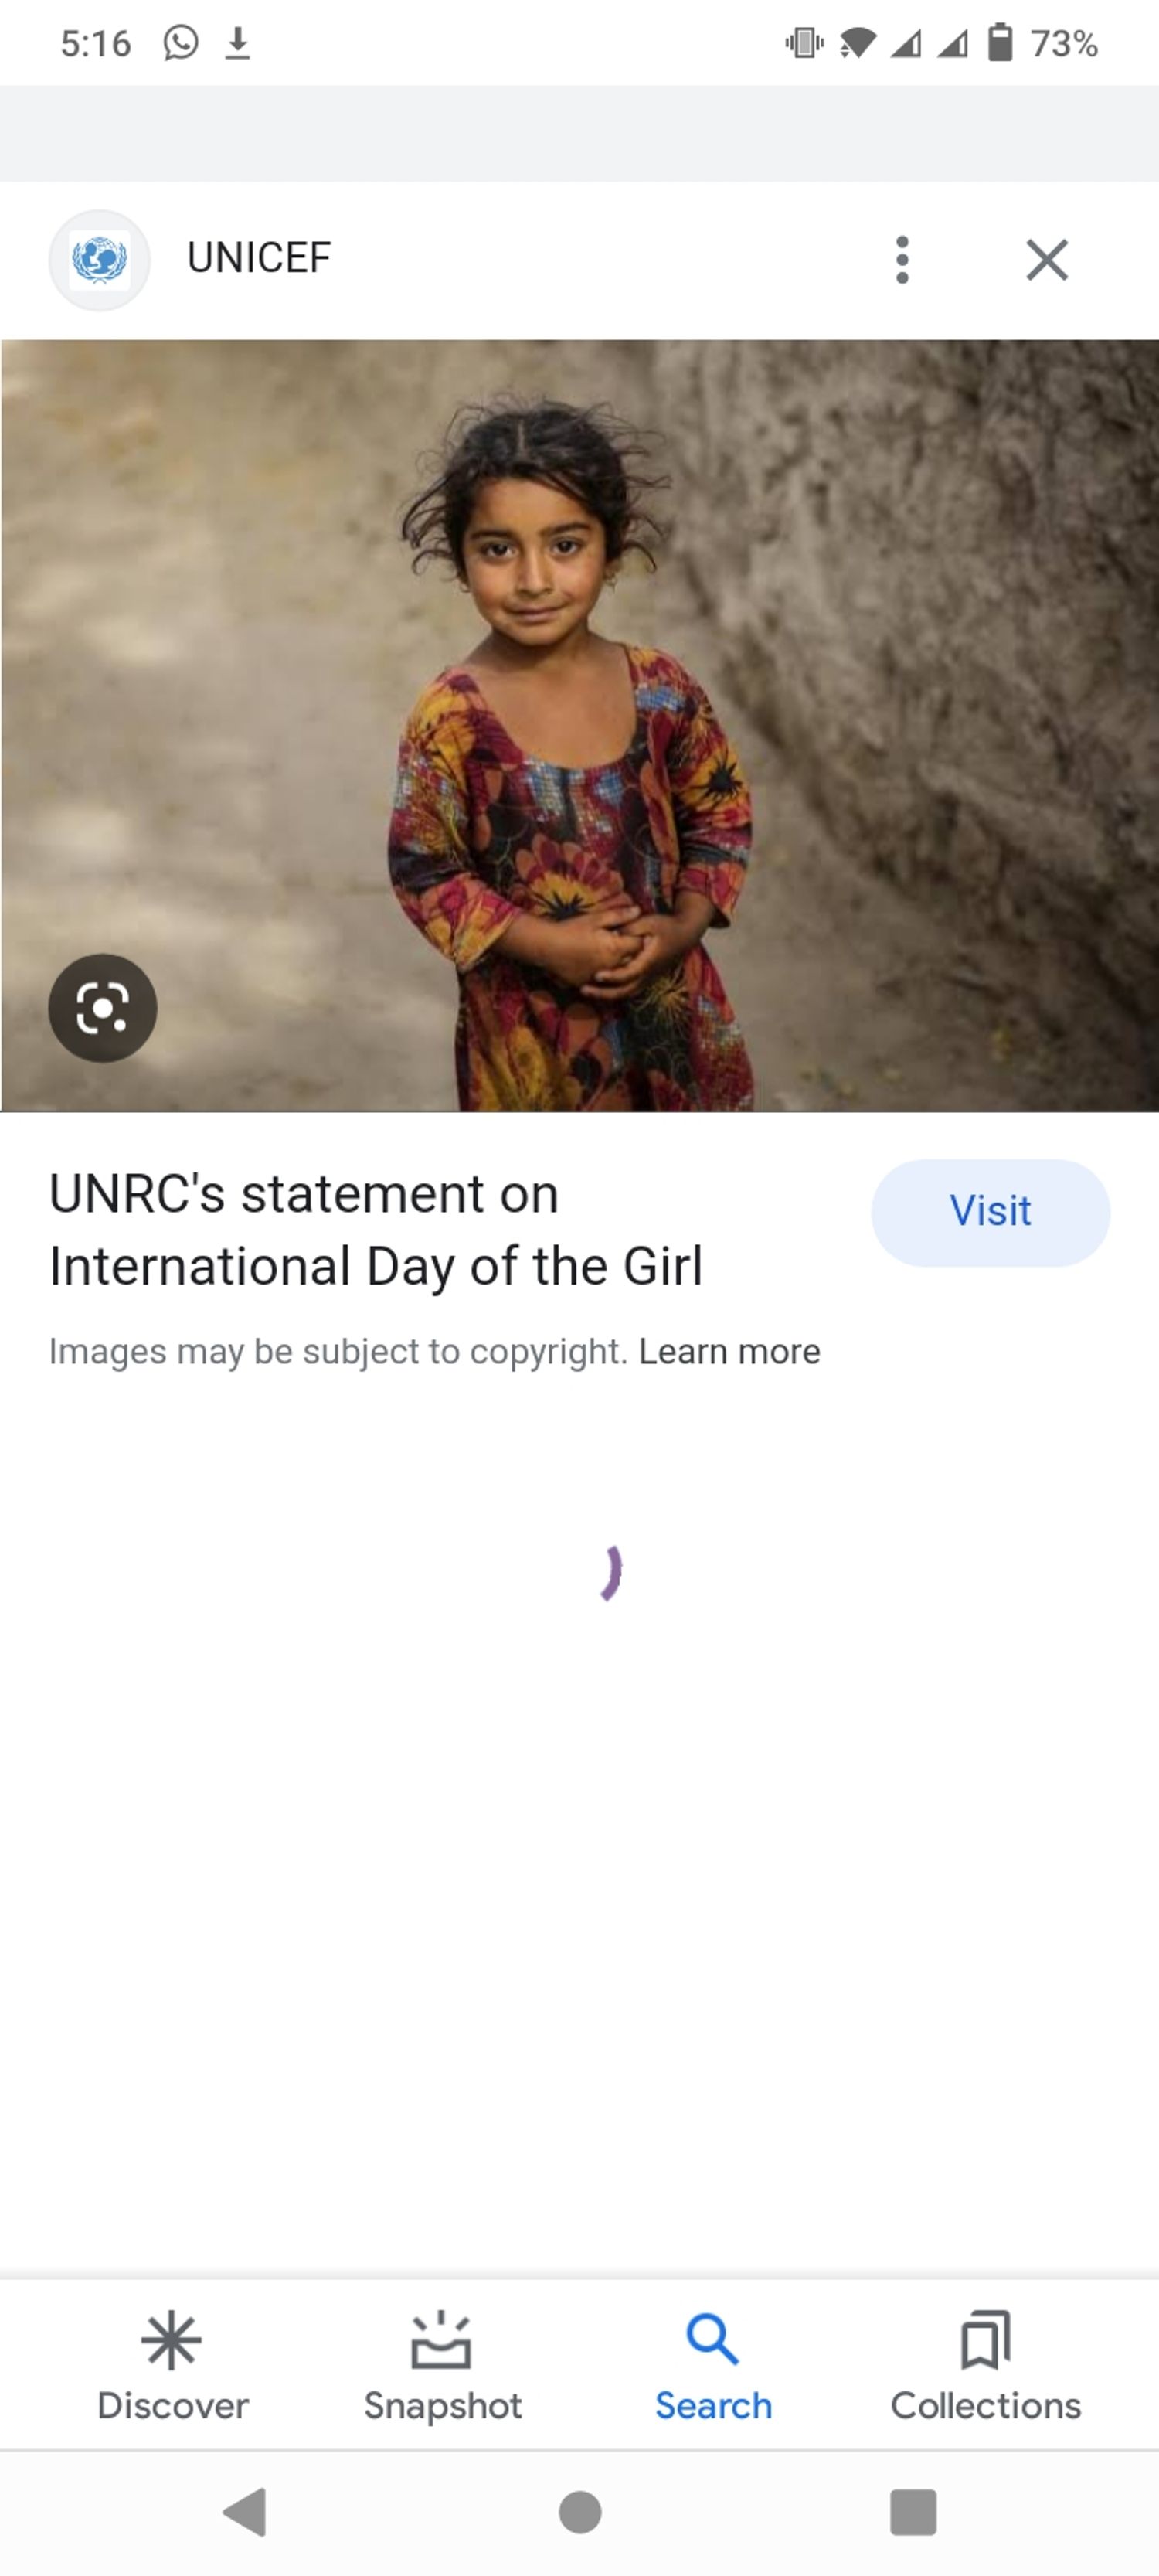The width and height of the screenshot is (1159, 2576).
Task: Tap the Android back navigation button
Action: pos(246,2511)
